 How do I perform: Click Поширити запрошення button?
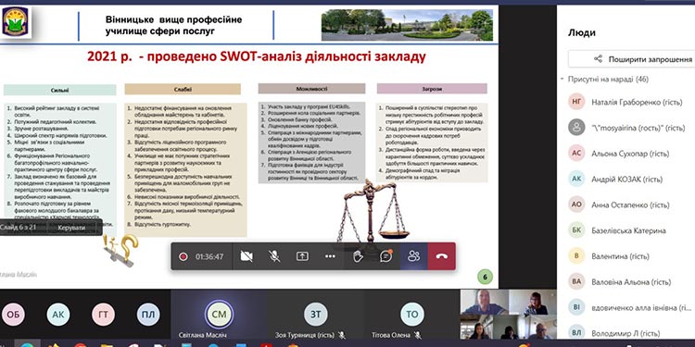coord(632,59)
